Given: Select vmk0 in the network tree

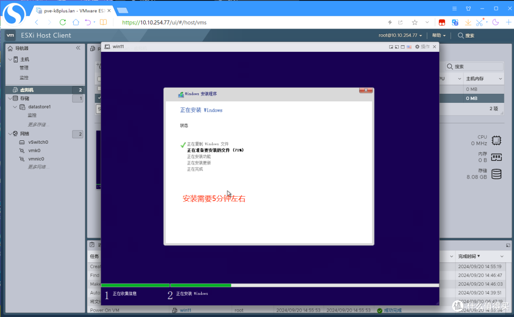Looking at the screenshot, I should (34, 150).
